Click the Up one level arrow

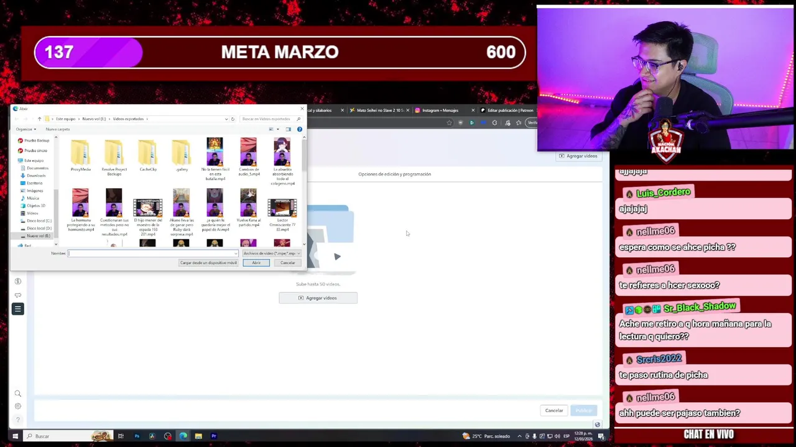pos(39,119)
